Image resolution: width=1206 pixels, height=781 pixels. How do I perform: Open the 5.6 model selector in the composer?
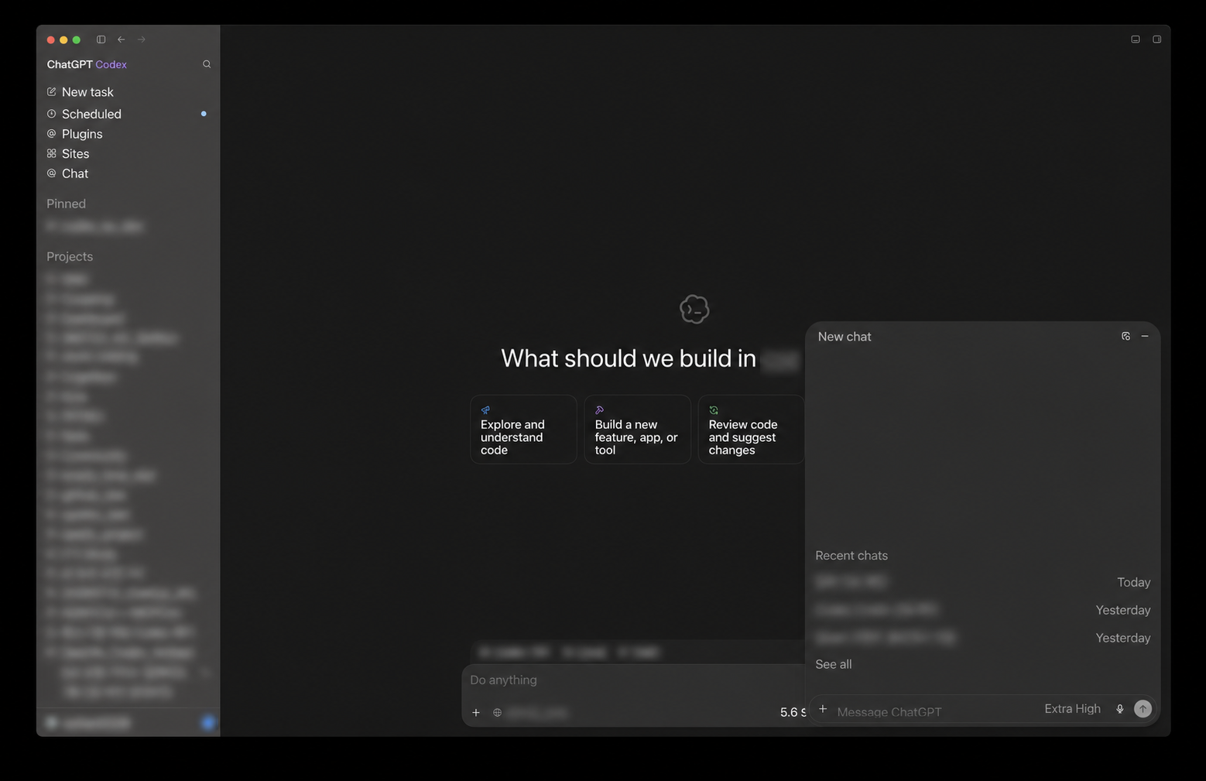[x=793, y=712]
